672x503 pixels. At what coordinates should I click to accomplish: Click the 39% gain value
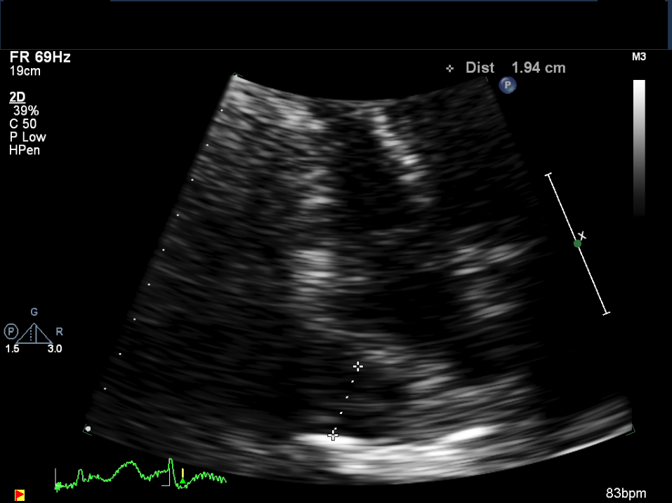point(26,111)
